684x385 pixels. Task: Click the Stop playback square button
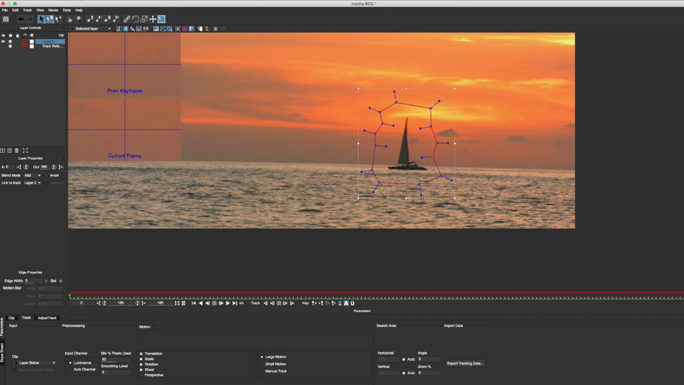click(x=214, y=303)
